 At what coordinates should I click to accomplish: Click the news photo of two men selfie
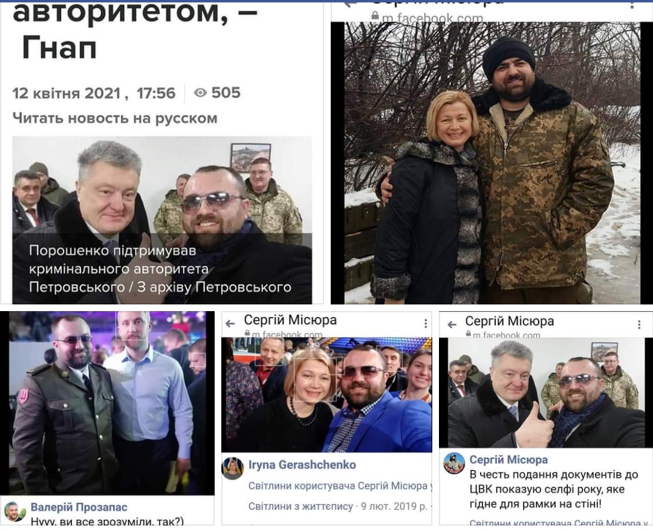[162, 220]
